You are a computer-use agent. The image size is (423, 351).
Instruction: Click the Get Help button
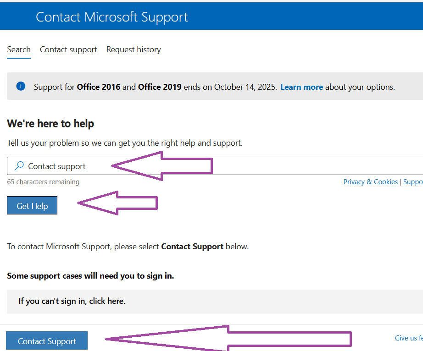click(32, 206)
